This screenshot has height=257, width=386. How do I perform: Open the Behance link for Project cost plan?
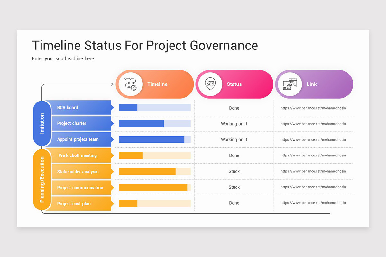click(x=313, y=203)
